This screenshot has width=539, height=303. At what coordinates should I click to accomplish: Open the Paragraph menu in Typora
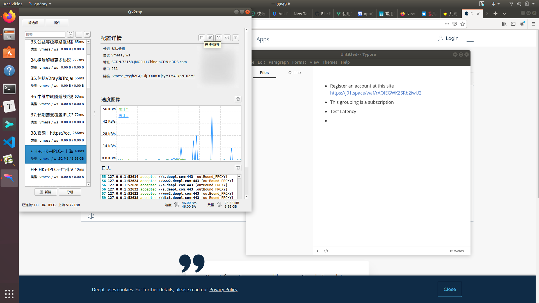(278, 62)
